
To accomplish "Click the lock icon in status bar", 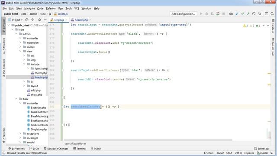I will click(271, 153).
